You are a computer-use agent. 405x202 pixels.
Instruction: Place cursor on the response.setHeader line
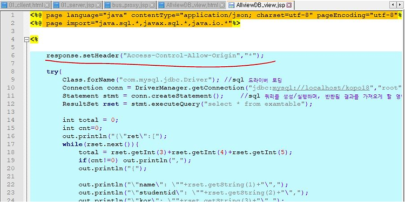coord(156,55)
